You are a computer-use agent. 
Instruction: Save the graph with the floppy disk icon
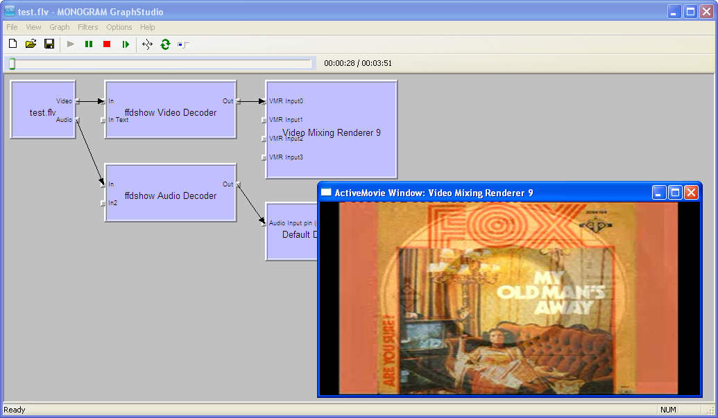pos(49,44)
